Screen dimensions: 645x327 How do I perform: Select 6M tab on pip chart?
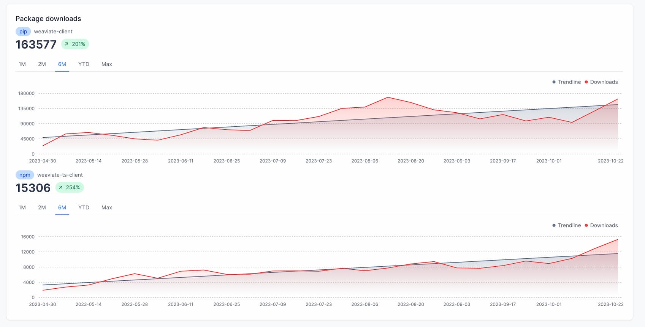pos(62,64)
